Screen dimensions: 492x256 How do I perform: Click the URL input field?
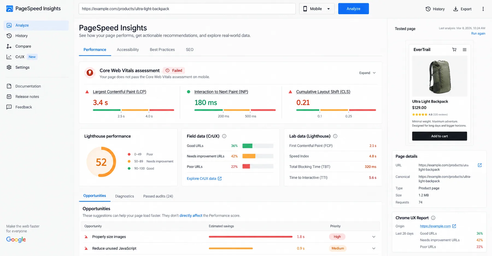[187, 9]
